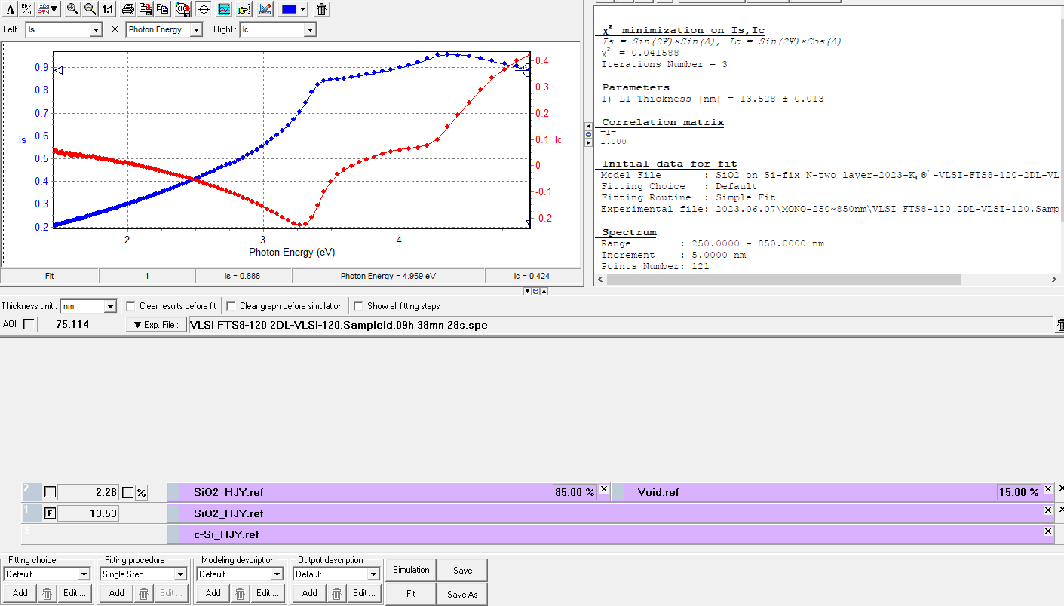Enable Show all fitting steps

tap(359, 306)
